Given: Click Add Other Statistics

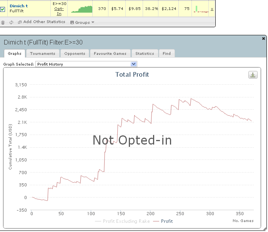Looking at the screenshot, I should (x=42, y=22).
